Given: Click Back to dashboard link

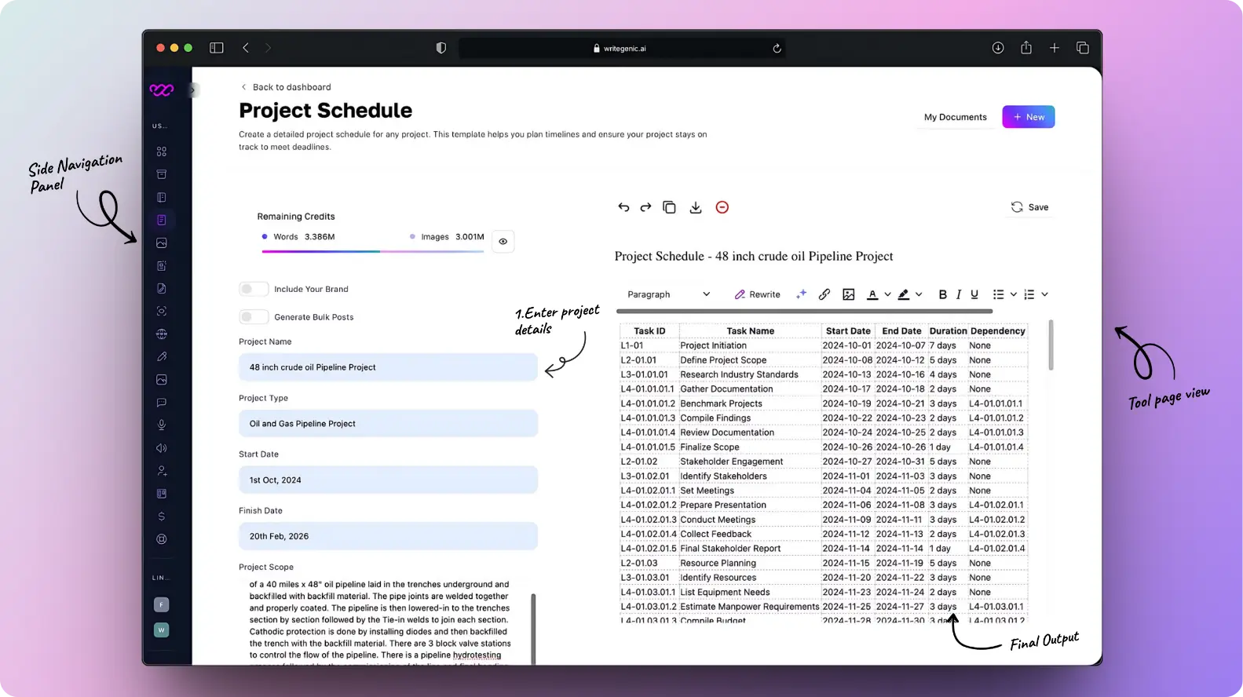Looking at the screenshot, I should click(x=286, y=87).
